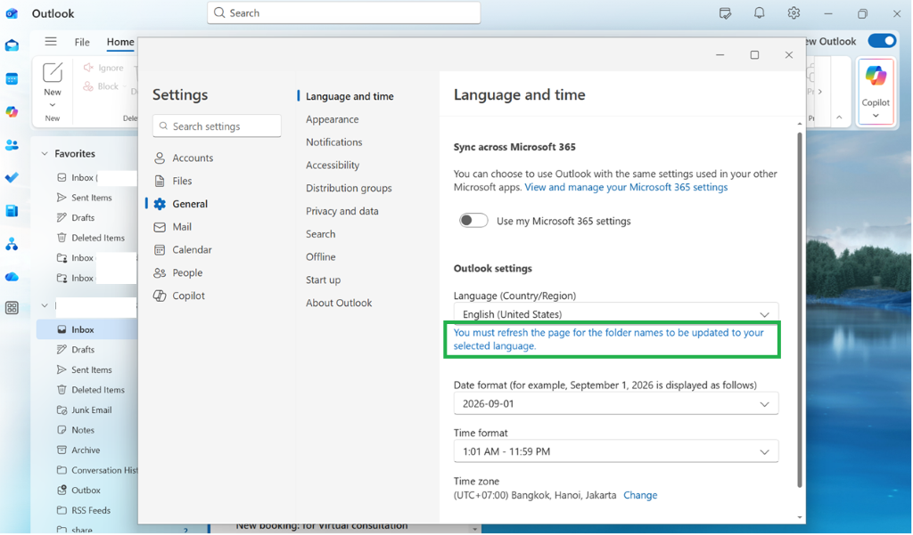Click the Search settings input field
The image size is (913, 535).
217,126
